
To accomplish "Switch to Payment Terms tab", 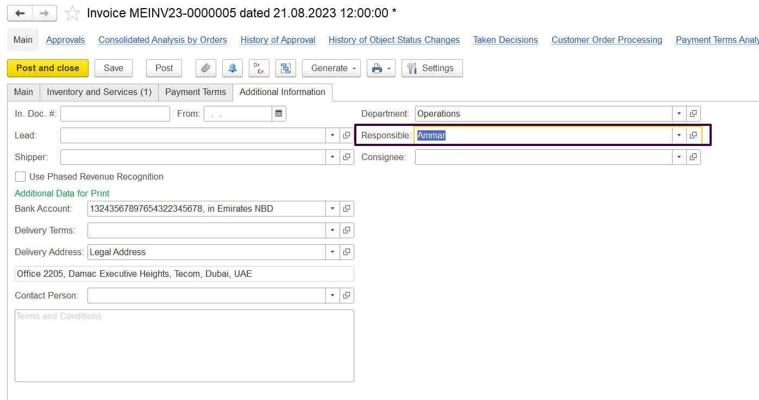I will [195, 92].
